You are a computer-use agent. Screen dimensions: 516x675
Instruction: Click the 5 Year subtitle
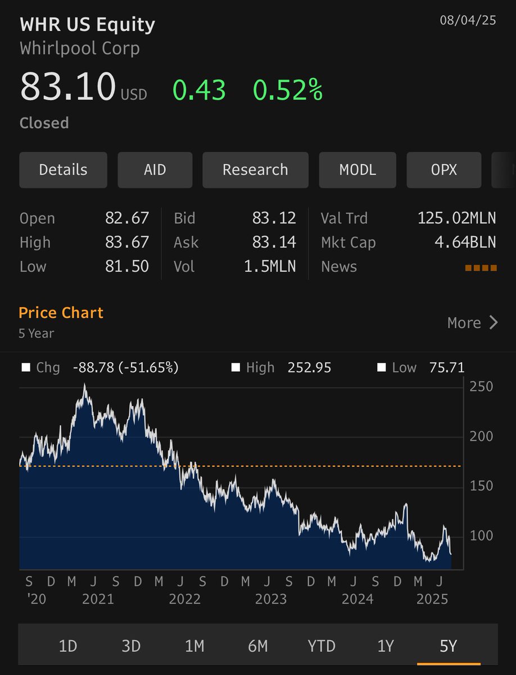(37, 334)
